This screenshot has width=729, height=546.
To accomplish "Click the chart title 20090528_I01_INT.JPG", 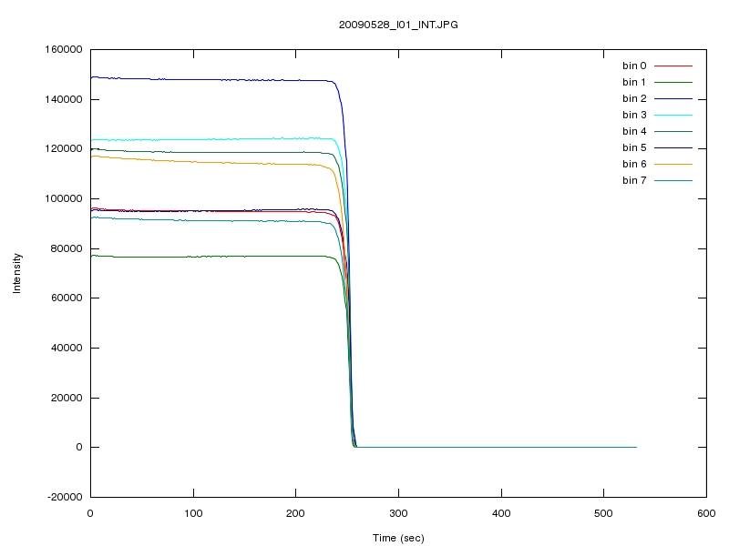I will pyautogui.click(x=398, y=25).
